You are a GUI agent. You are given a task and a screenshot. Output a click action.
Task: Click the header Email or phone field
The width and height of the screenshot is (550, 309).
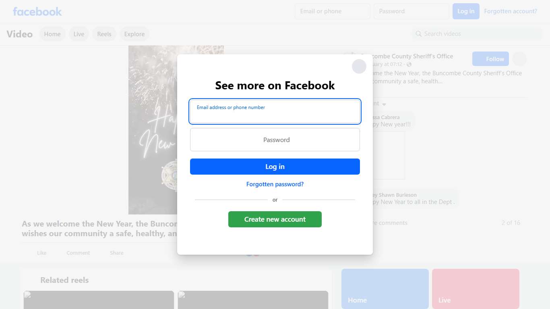click(333, 11)
